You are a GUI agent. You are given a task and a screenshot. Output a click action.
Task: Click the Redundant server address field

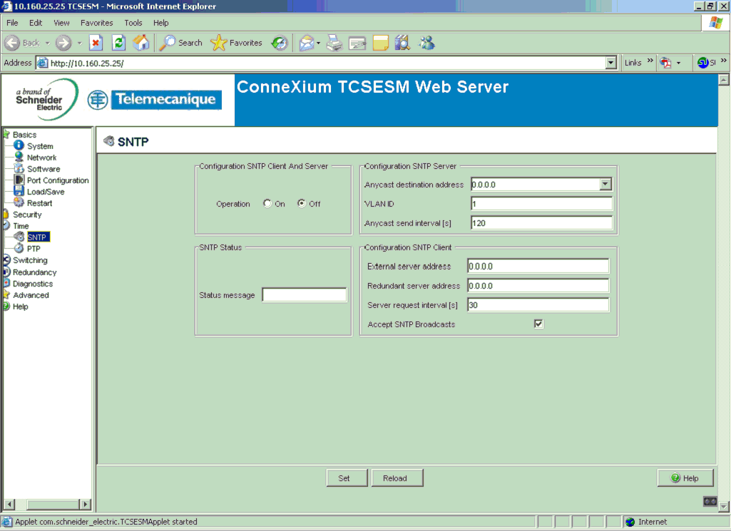coord(538,286)
